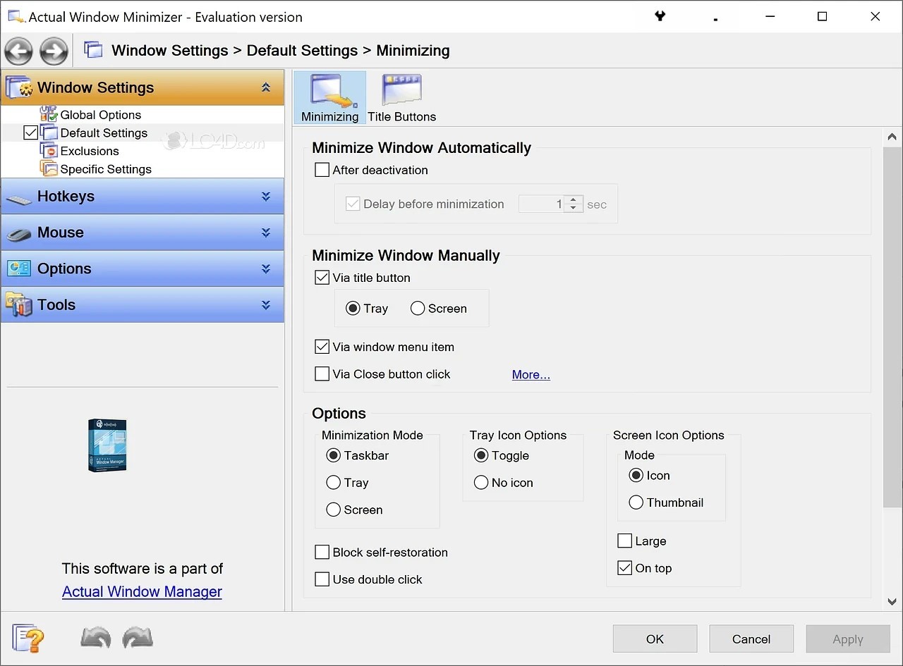Viewport: 903px width, 666px height.
Task: Increase the delay using the up stepper
Action: pyautogui.click(x=573, y=199)
